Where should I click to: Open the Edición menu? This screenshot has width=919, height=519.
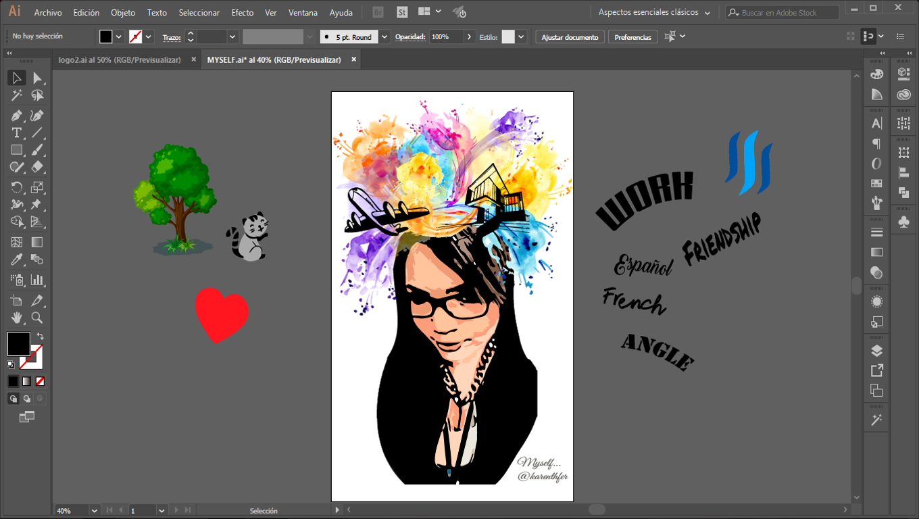(86, 13)
